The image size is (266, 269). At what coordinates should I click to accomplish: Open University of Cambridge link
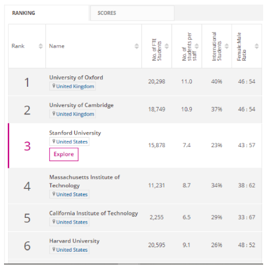82,105
